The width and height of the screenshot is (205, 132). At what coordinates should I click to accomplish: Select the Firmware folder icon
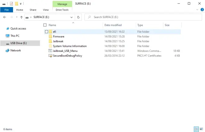[x=50, y=36]
